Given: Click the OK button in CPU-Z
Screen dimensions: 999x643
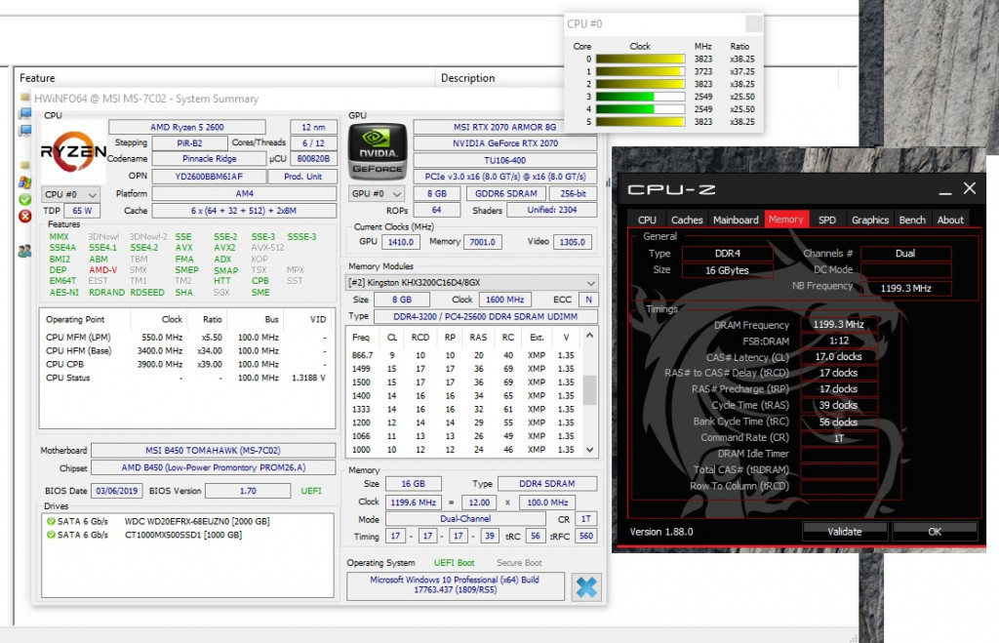Looking at the screenshot, I should (934, 532).
